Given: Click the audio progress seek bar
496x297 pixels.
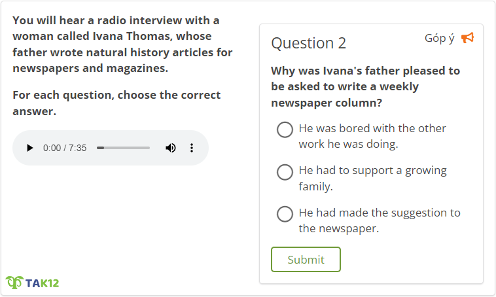Looking at the screenshot, I should tap(124, 148).
